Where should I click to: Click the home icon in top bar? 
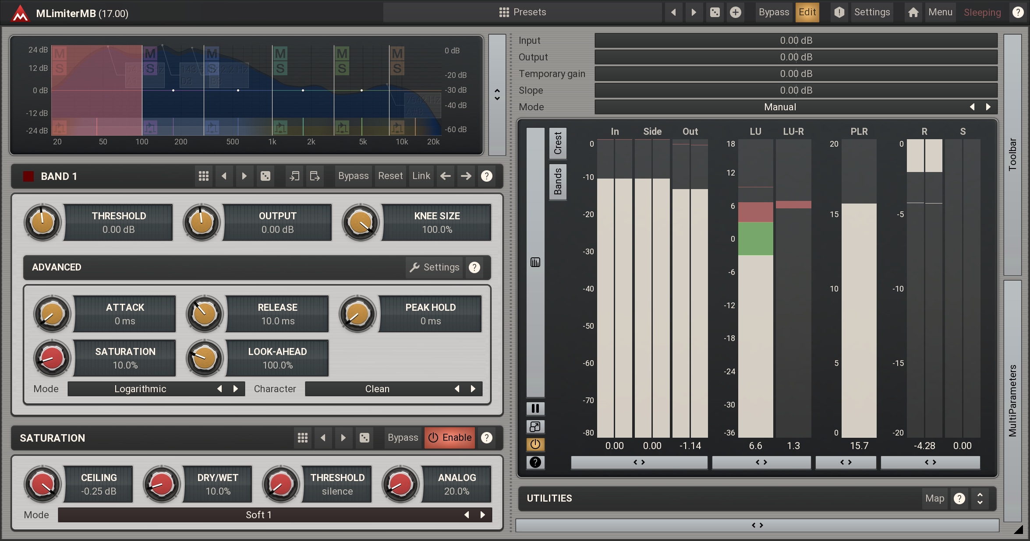pos(913,12)
